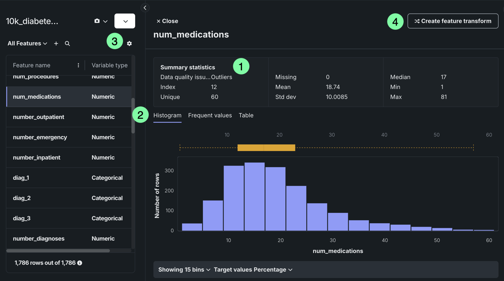Open feature search with magnifier icon

click(67, 43)
